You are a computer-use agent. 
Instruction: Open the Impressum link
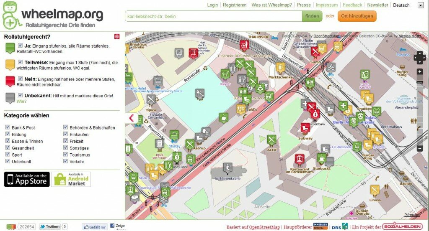pyautogui.click(x=327, y=5)
